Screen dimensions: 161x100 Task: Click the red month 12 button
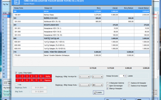pyautogui.click(x=41, y=80)
